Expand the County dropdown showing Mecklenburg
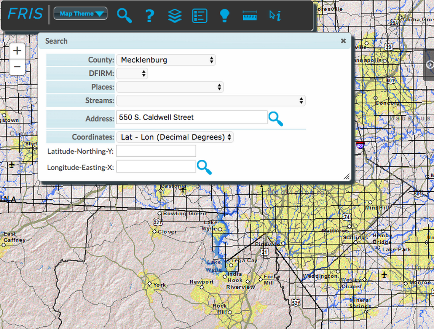434x329 pixels. tap(166, 60)
